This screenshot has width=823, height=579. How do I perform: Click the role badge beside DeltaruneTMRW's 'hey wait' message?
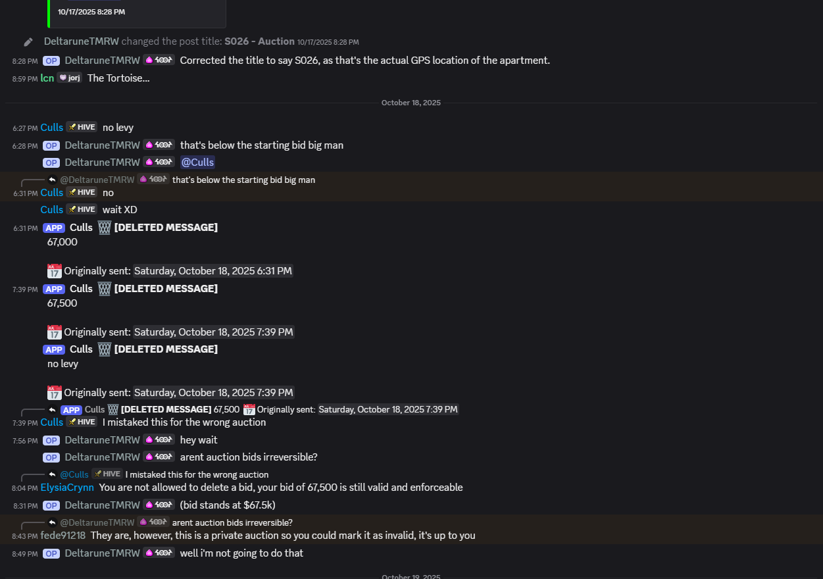click(159, 440)
